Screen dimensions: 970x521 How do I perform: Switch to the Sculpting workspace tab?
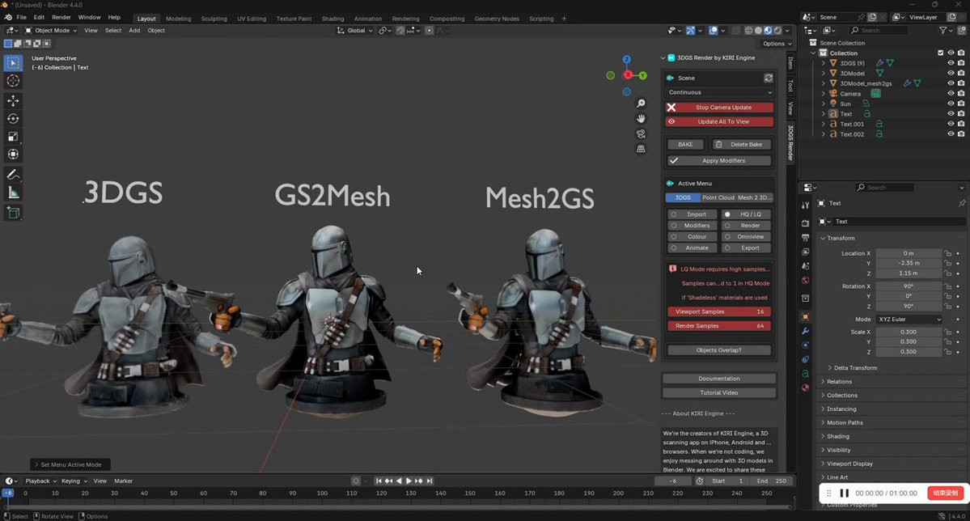214,19
